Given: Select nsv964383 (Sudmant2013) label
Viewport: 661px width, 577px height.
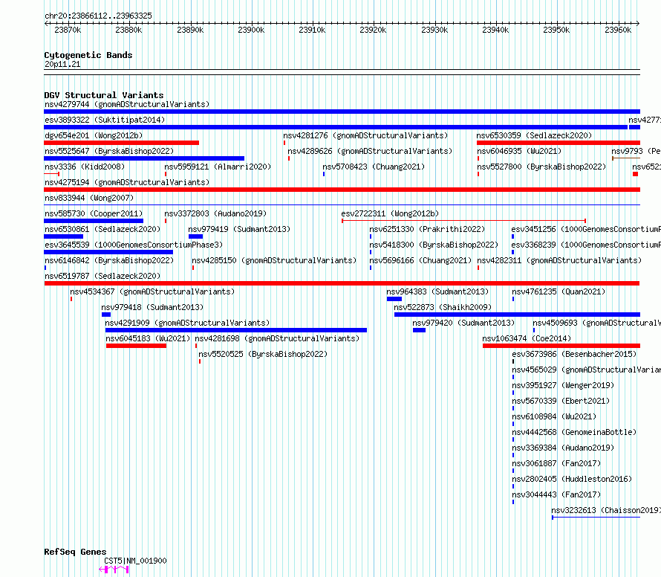Looking at the screenshot, I should click(437, 291).
